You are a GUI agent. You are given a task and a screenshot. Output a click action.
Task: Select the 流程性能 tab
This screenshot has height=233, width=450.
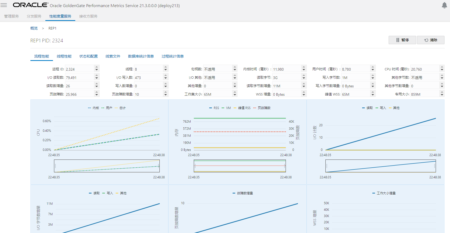(42, 56)
